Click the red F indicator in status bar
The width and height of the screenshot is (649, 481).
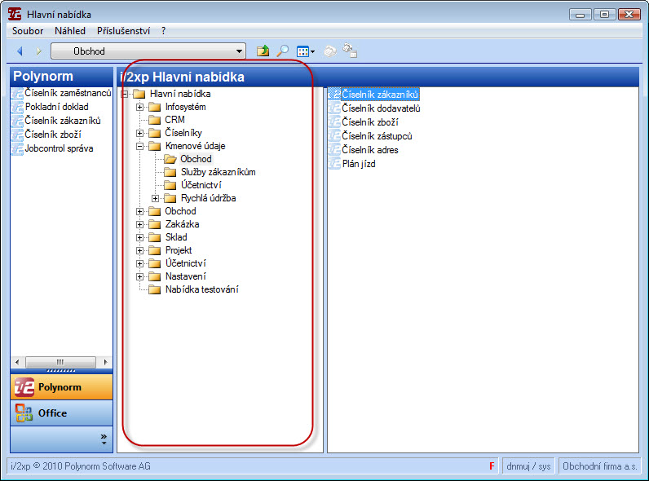(492, 466)
